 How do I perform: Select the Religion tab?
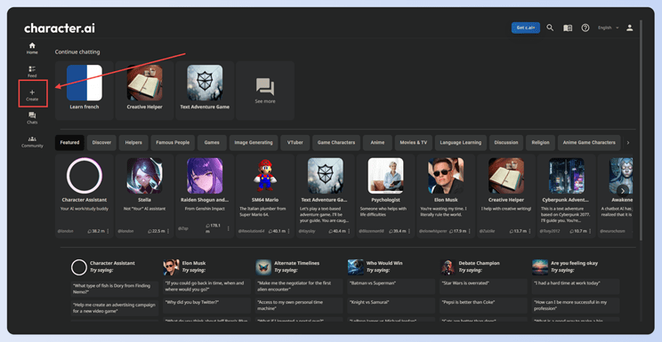pyautogui.click(x=540, y=142)
